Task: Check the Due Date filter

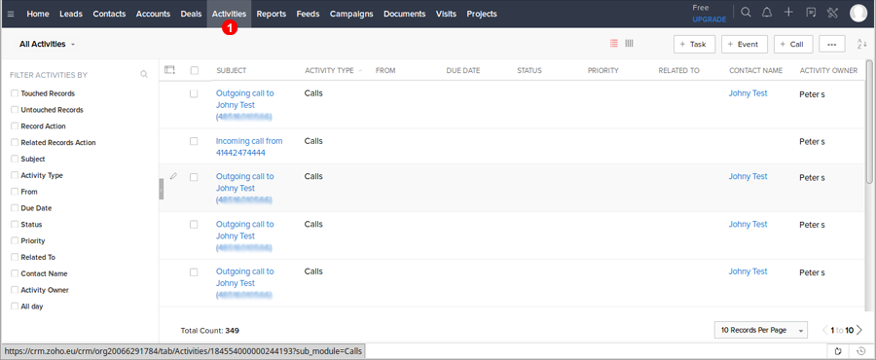Action: click(15, 208)
